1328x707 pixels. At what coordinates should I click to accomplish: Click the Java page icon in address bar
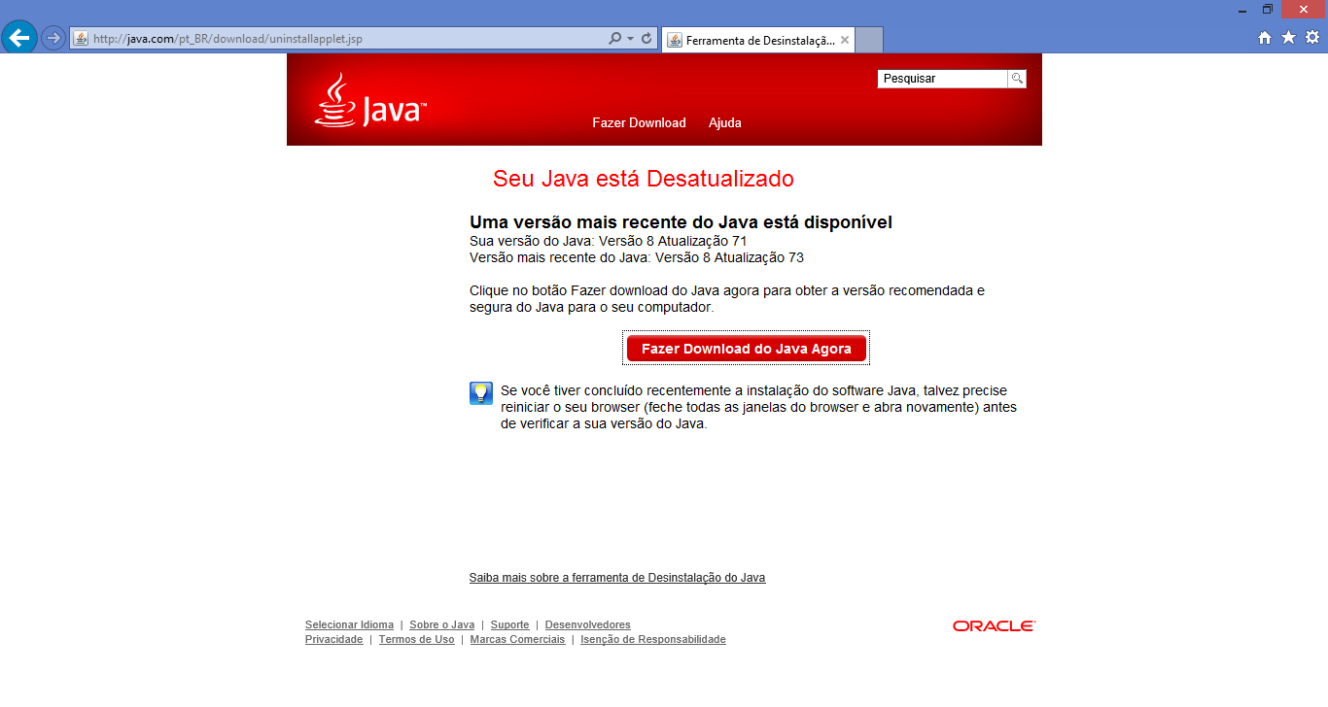pyautogui.click(x=81, y=39)
